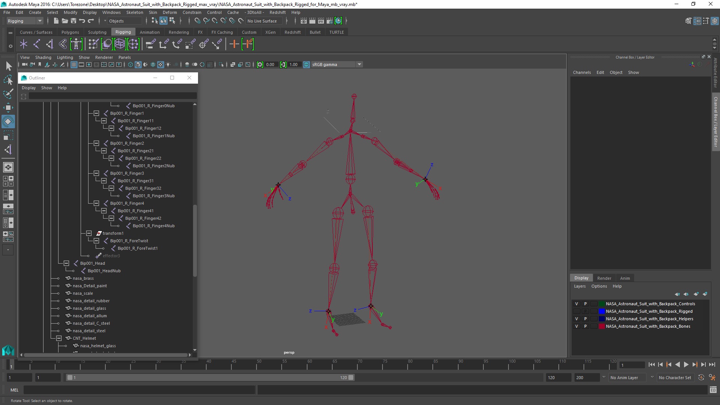
Task: Open the Rigging menu set dropdown
Action: [x=25, y=21]
